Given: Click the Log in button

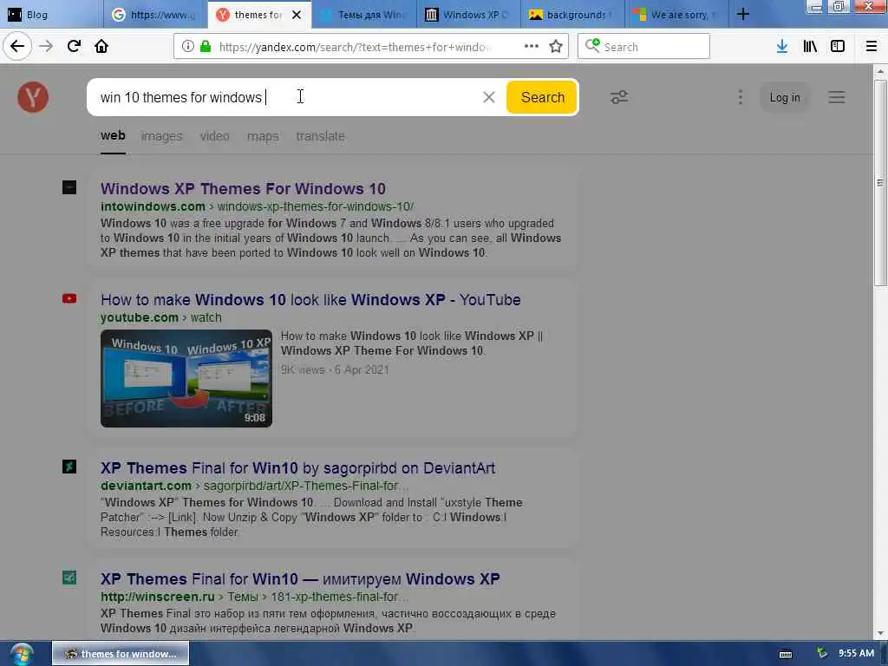Looking at the screenshot, I should point(784,97).
